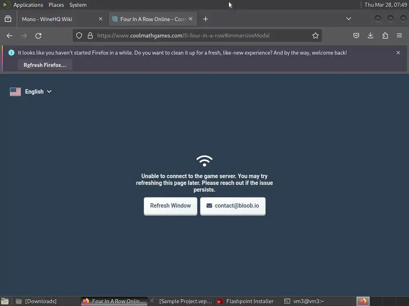Switch to the Mono - WineHQ Wiki tab

click(x=62, y=19)
